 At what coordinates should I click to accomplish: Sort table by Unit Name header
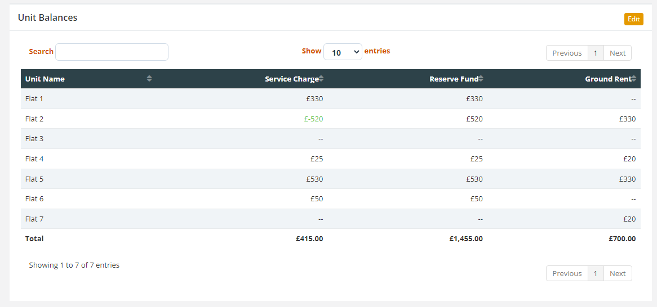pyautogui.click(x=45, y=79)
